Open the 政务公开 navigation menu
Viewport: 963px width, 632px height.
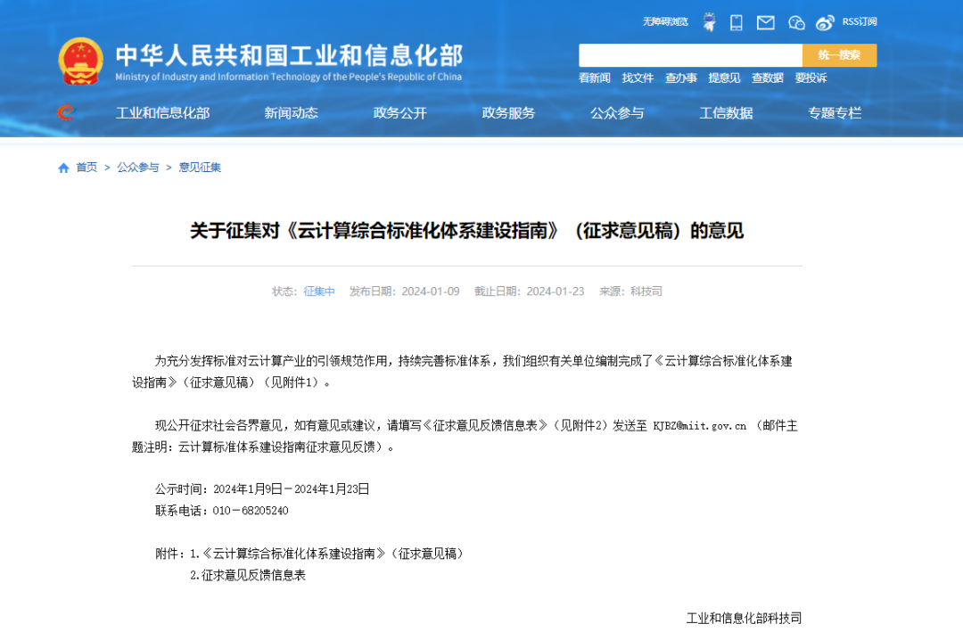point(399,113)
